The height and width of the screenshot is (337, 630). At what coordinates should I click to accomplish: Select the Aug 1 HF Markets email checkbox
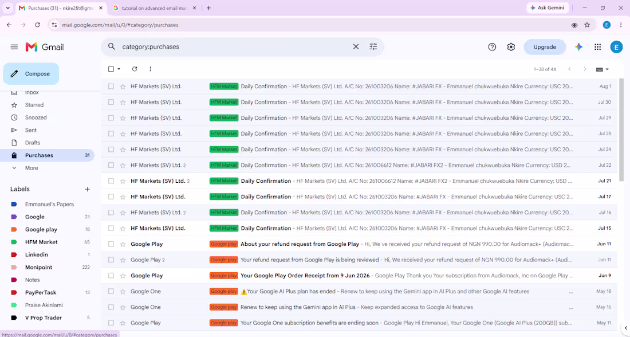[111, 87]
